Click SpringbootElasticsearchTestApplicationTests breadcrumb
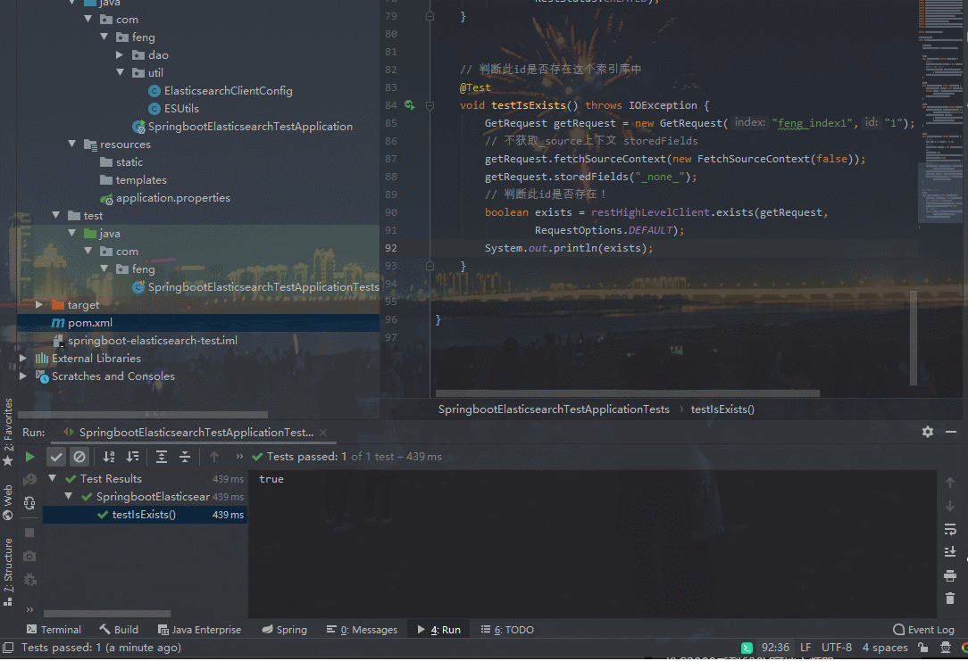This screenshot has width=968, height=661. click(554, 409)
